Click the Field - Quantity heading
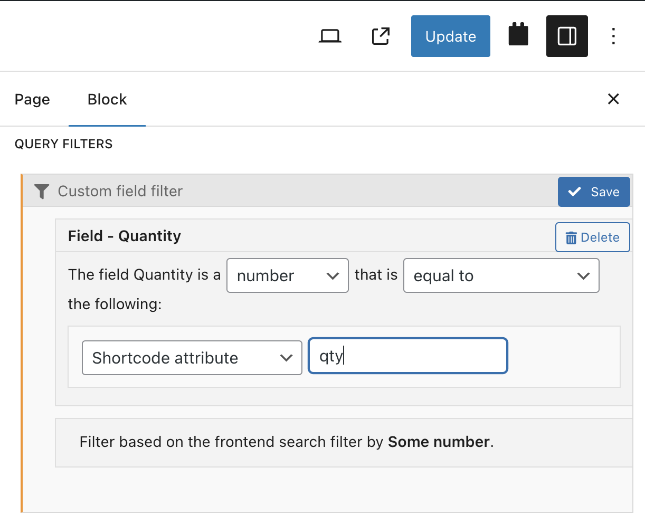The width and height of the screenshot is (645, 515). [125, 236]
